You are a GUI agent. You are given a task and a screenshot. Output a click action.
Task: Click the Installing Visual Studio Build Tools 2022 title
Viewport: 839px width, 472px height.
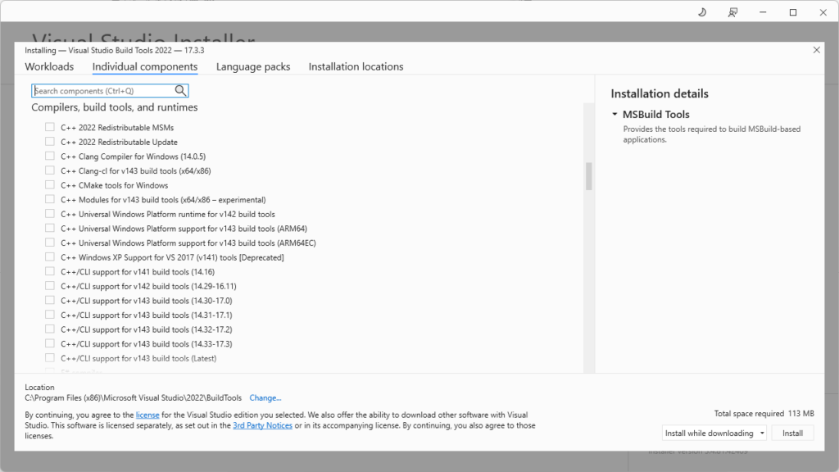pyautogui.click(x=115, y=50)
